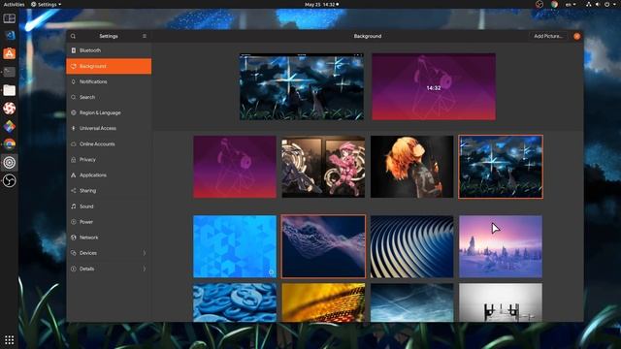The width and height of the screenshot is (621, 349).
Task: Open the Terminal from the dock
Action: pos(9,72)
